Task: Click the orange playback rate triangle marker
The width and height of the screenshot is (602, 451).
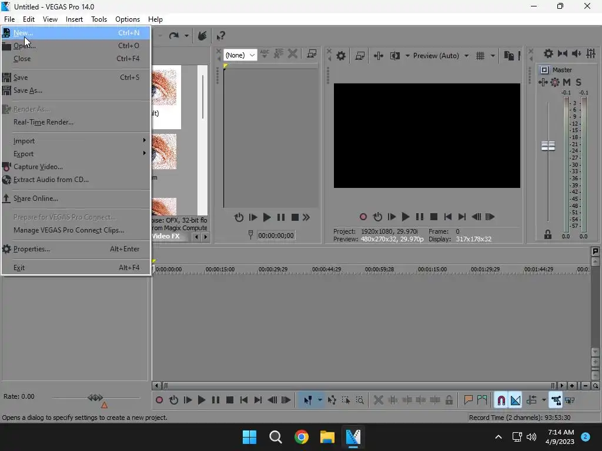Action: [104, 405]
